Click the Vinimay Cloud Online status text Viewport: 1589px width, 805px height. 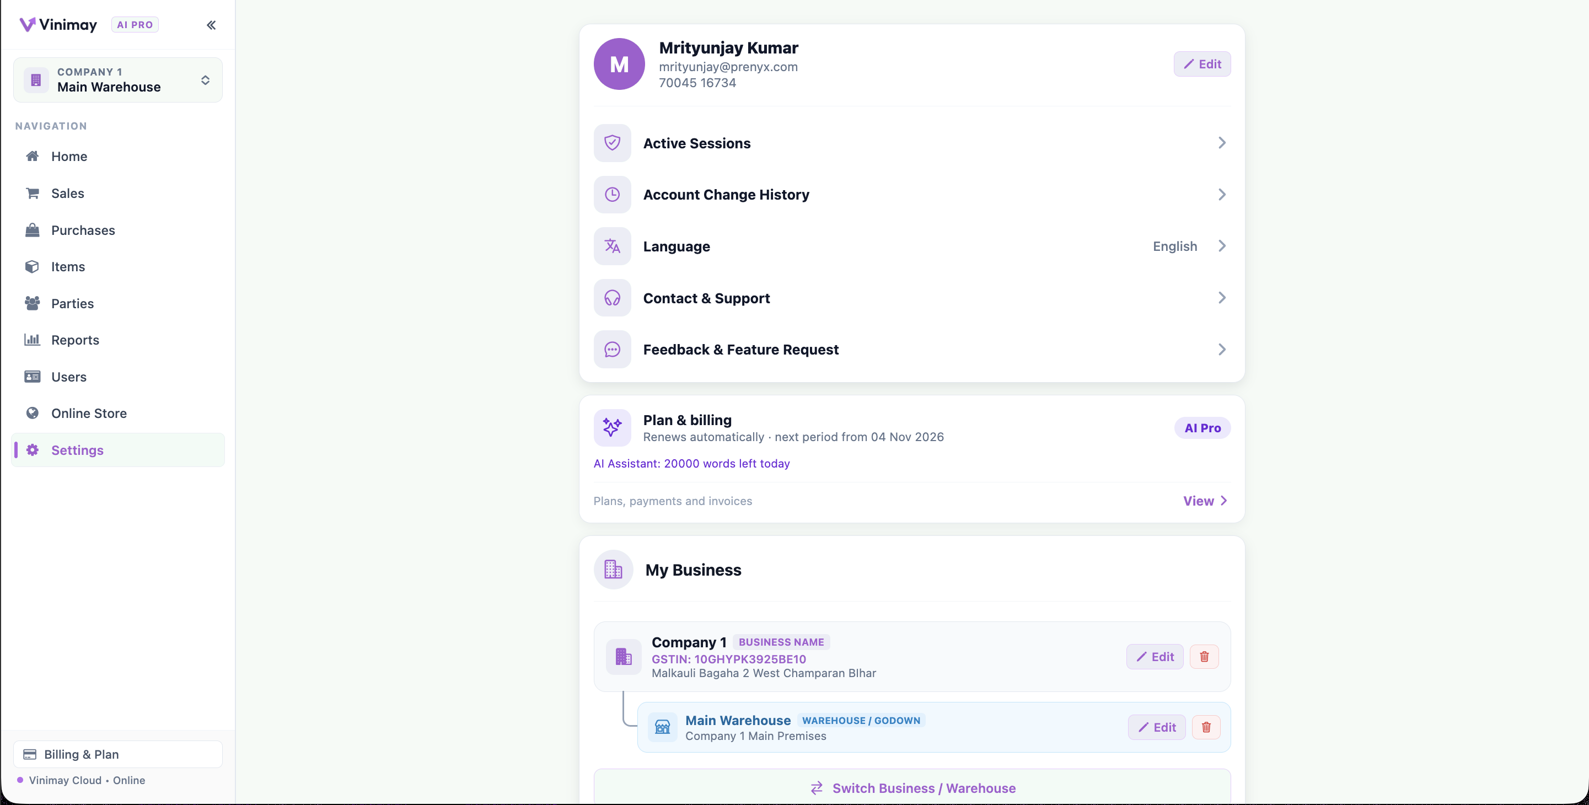[x=87, y=780]
